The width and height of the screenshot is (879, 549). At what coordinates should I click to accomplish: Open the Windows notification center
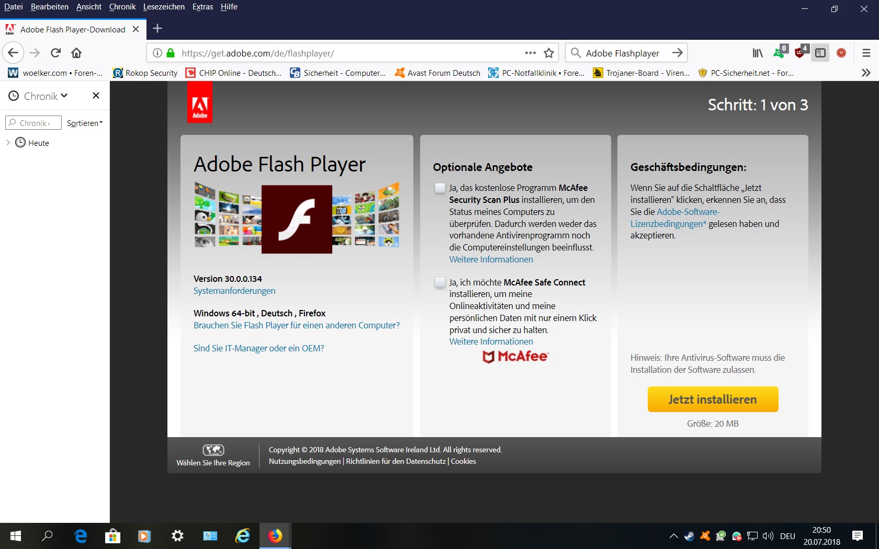(858, 536)
